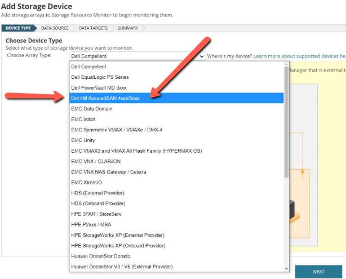The image size is (346, 279).
Task: Open the Choose Array Type dropdown
Action: (137, 56)
